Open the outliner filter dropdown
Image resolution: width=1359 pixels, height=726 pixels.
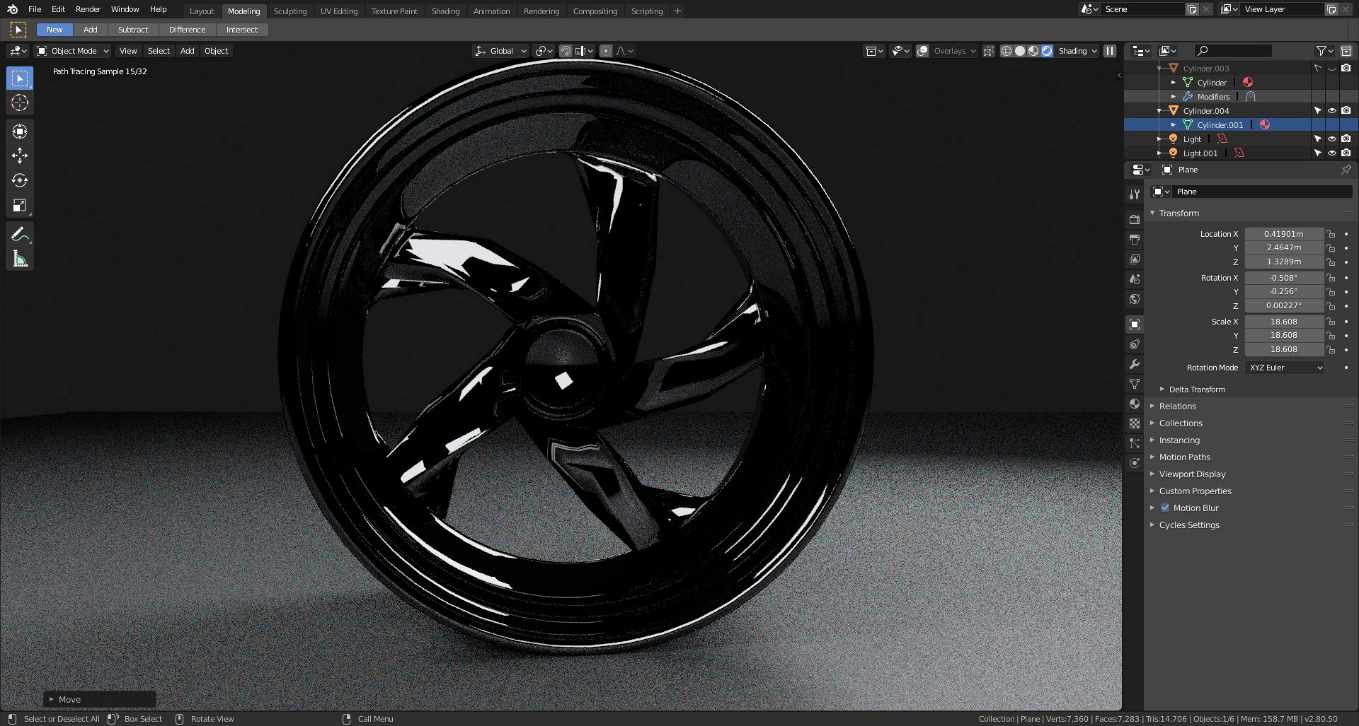click(1324, 51)
